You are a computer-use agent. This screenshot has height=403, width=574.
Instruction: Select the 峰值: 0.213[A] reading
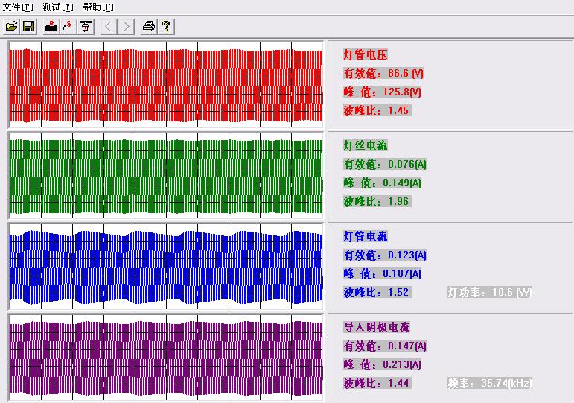382,364
